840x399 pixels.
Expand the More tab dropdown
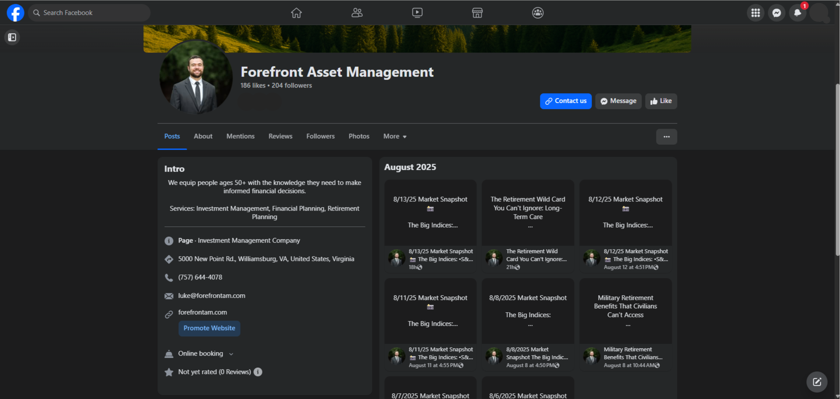[395, 137]
